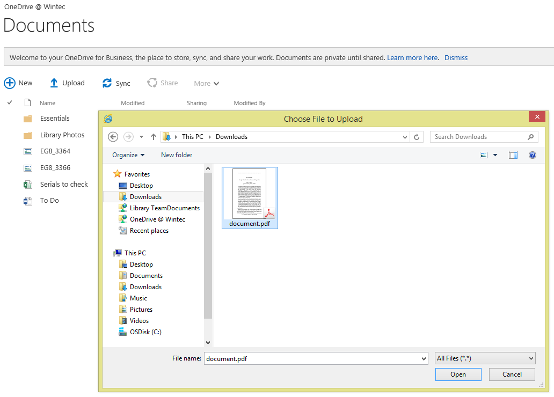Open the view options dropdown arrow
The width and height of the screenshot is (554, 397).
pos(495,155)
